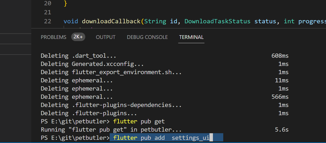Click the 5.6s timing value
Viewport: 326px width, 143px height.
(x=282, y=129)
